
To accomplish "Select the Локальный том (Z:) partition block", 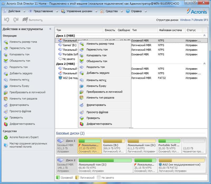I will tap(105, 165).
